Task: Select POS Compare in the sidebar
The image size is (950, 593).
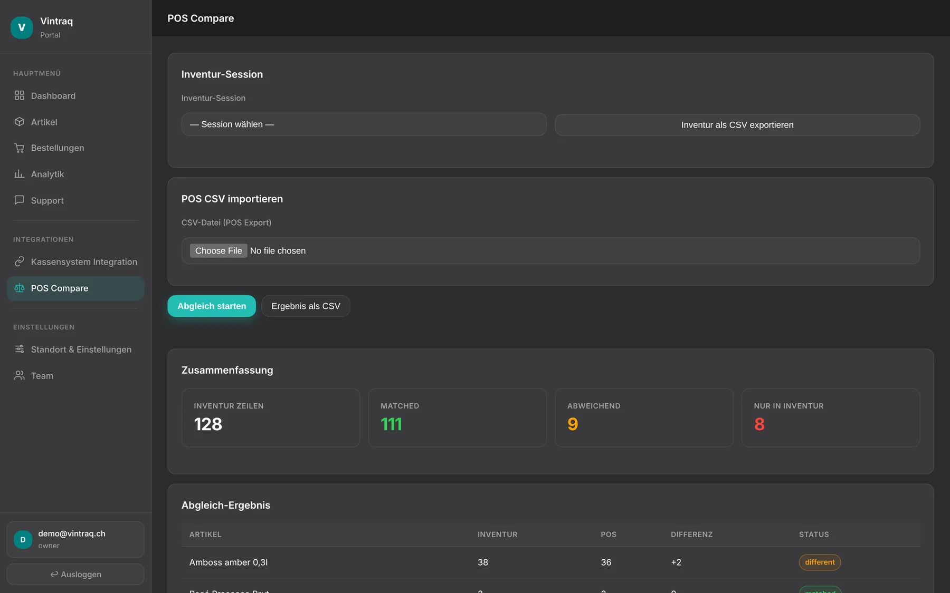Action: 75,288
